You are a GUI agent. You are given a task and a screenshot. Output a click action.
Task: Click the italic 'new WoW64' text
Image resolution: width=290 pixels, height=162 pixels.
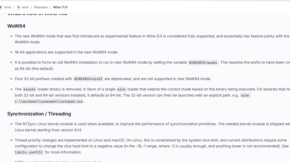point(33,36)
